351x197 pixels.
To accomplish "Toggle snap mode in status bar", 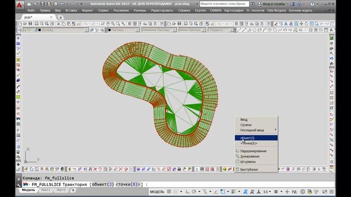I will coord(175,192).
